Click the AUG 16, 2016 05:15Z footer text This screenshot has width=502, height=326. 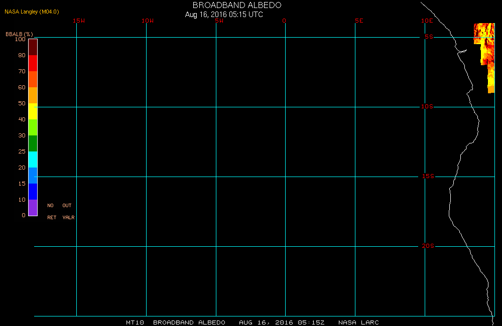point(282,322)
